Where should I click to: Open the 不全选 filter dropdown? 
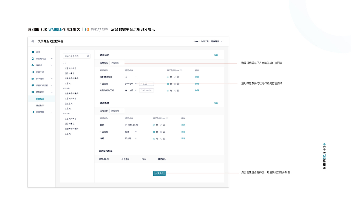[131, 138]
